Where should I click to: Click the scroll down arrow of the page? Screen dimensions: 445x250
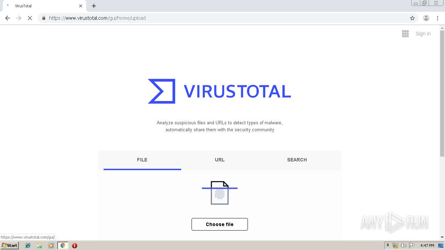(x=442, y=237)
